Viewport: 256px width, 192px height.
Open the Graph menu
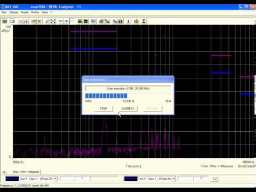(25, 12)
